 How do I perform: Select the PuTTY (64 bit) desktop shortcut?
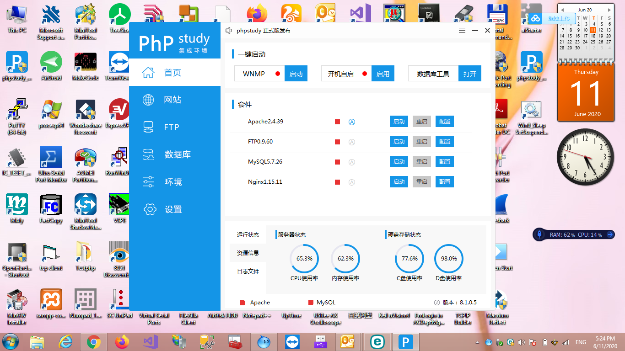(x=17, y=116)
